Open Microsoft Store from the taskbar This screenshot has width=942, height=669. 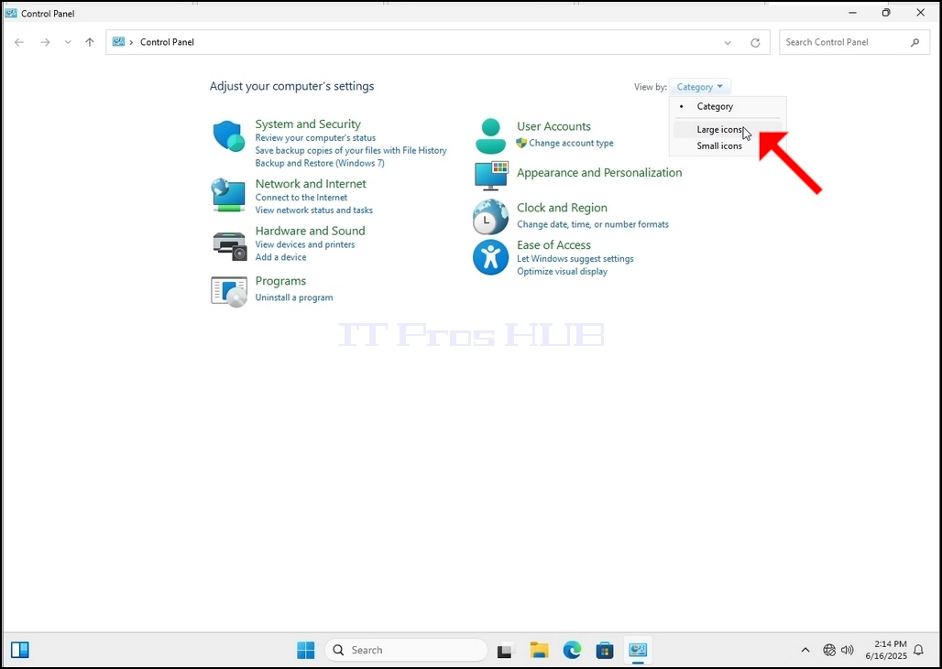coord(605,650)
